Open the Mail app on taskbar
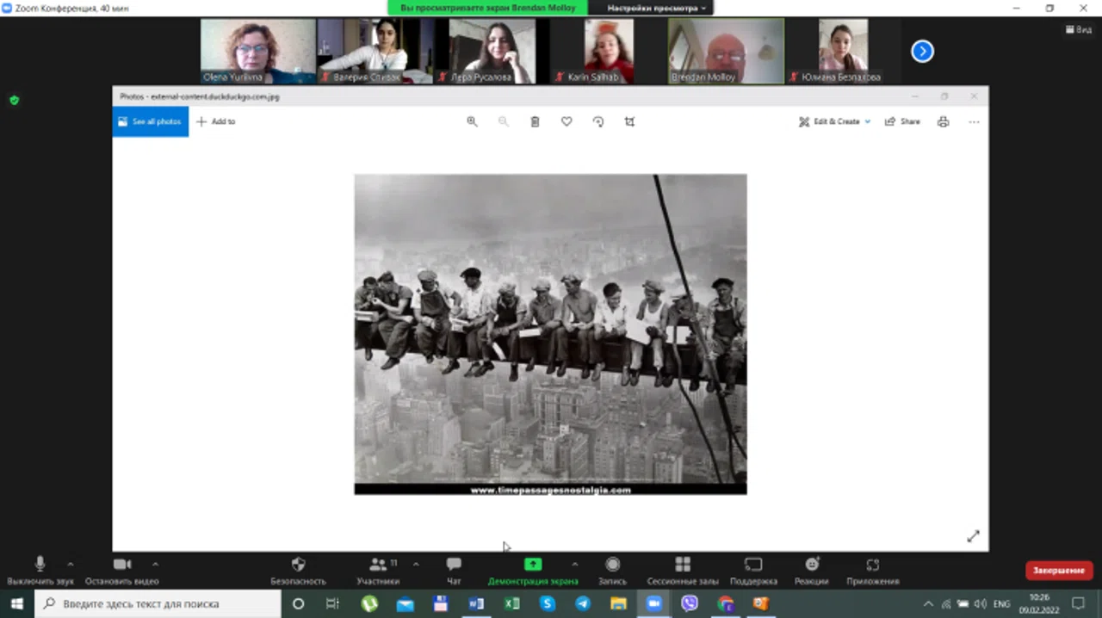Screen dimensions: 1102x618 tap(405, 603)
